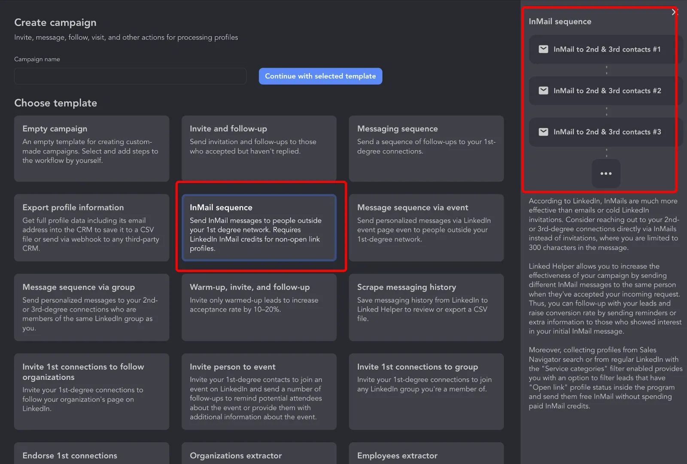The width and height of the screenshot is (687, 464).
Task: Select Message sequence via group template
Action: click(91, 307)
